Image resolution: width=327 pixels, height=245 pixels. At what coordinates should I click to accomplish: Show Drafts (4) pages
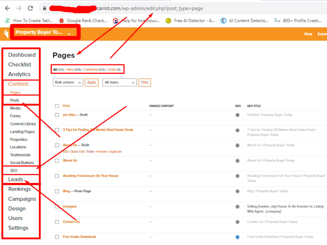pyautogui.click(x=114, y=70)
